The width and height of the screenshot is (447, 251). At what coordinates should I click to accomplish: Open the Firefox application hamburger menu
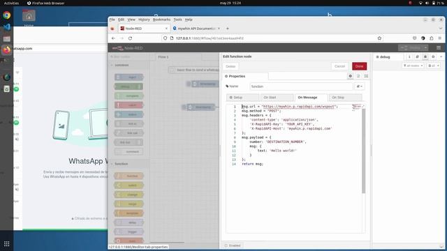(440, 38)
